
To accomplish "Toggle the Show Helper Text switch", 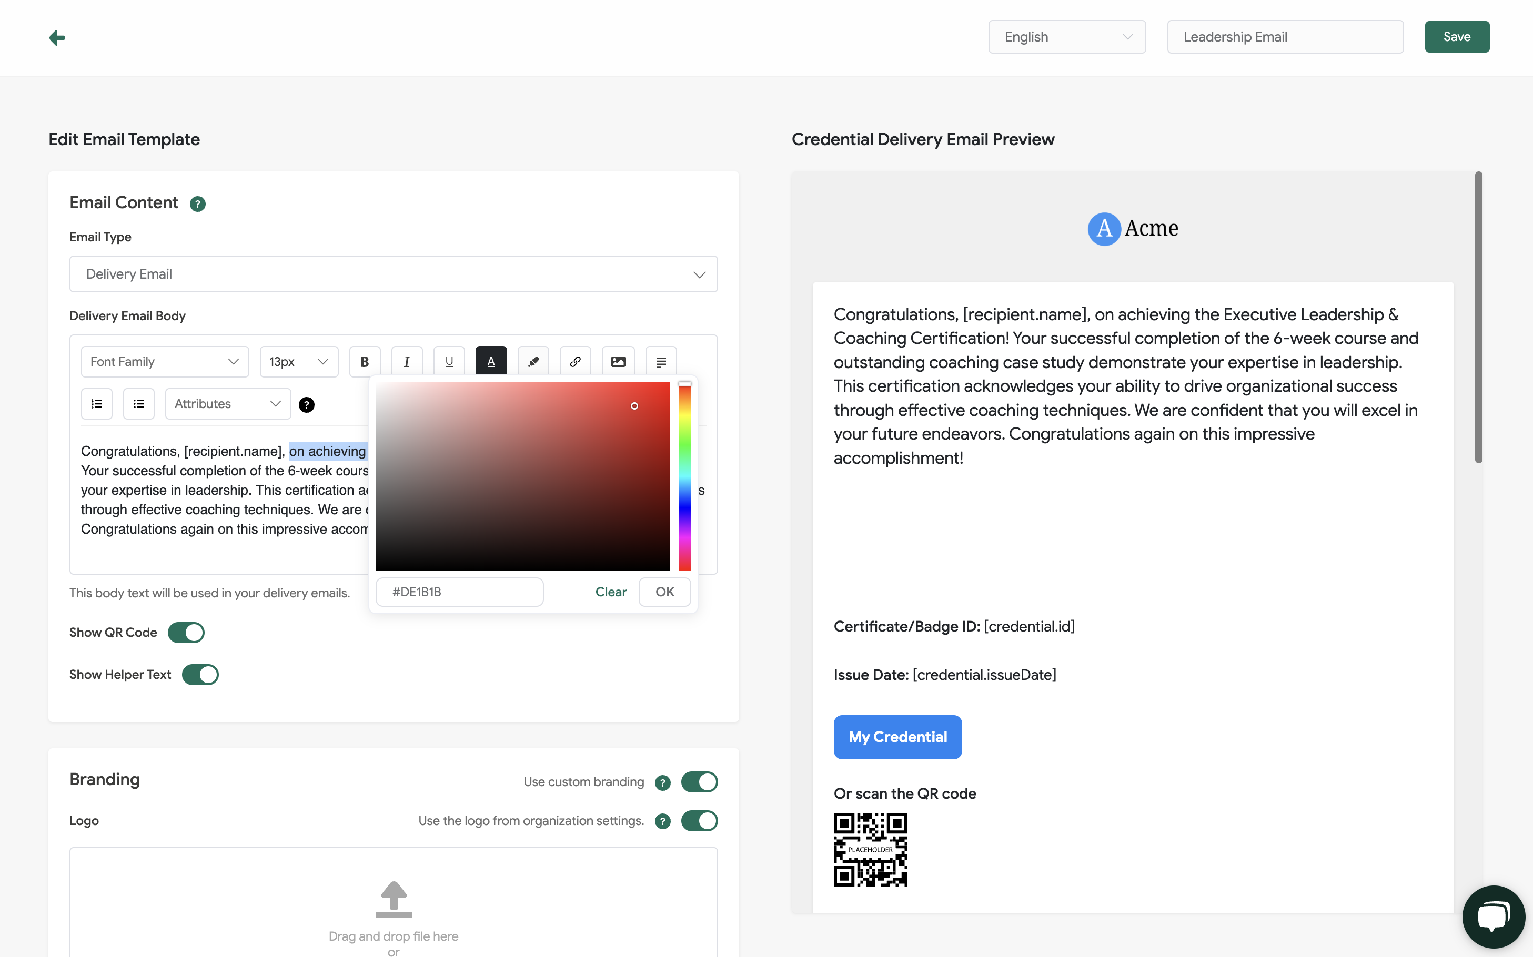I will click(x=200, y=675).
